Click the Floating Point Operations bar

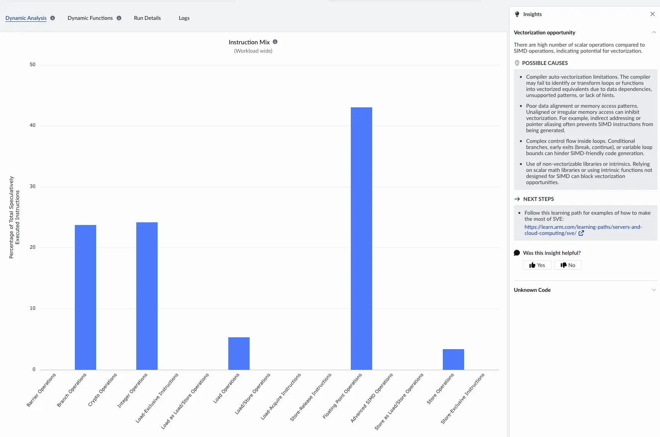[361, 238]
